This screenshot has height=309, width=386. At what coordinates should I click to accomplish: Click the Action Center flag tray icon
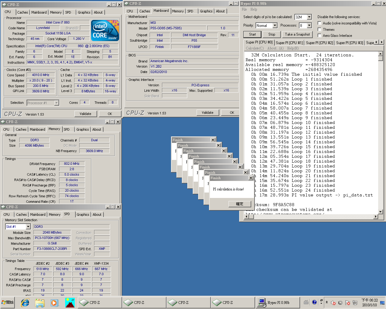pyautogui.click(x=348, y=302)
